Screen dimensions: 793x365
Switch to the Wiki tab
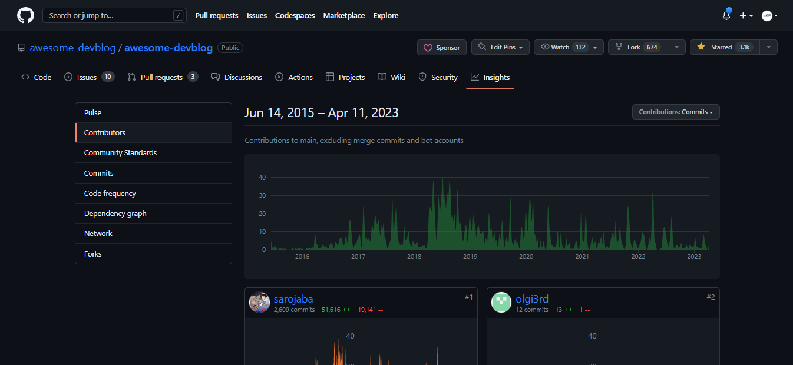coord(391,77)
